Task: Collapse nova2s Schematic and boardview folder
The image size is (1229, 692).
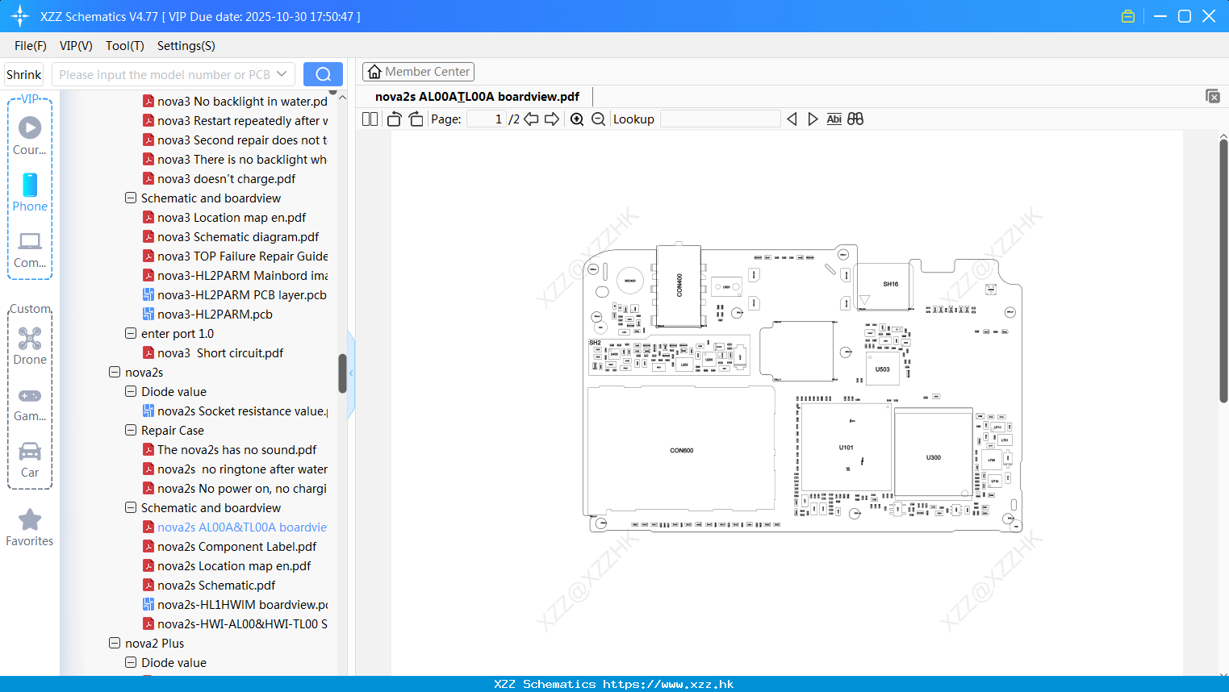Action: click(x=131, y=507)
